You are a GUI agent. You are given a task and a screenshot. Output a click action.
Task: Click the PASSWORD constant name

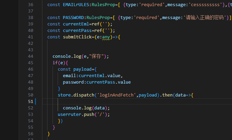pyautogui.click(x=73, y=18)
